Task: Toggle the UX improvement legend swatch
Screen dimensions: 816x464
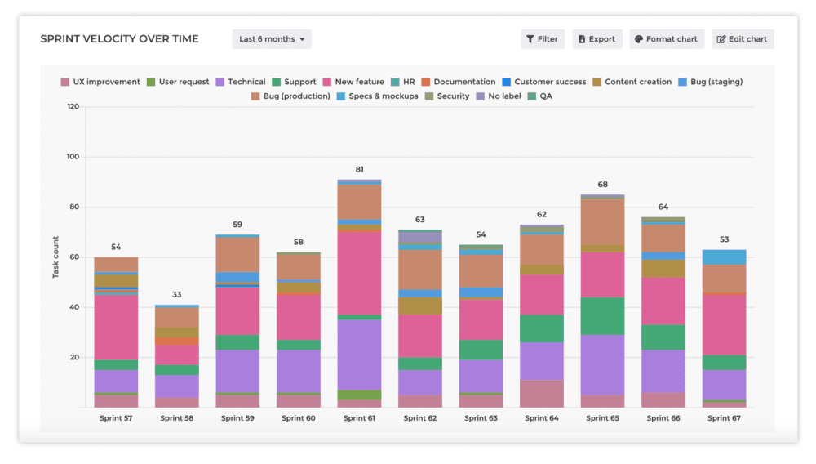Action: tap(65, 82)
